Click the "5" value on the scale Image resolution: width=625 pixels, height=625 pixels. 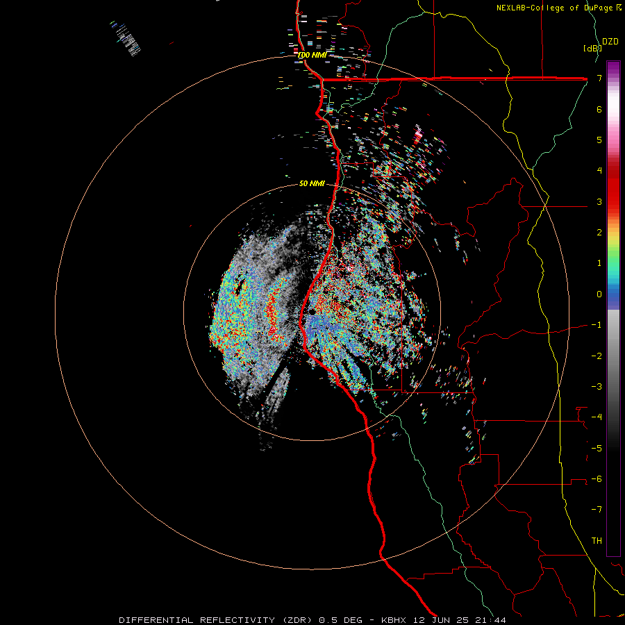599,140
